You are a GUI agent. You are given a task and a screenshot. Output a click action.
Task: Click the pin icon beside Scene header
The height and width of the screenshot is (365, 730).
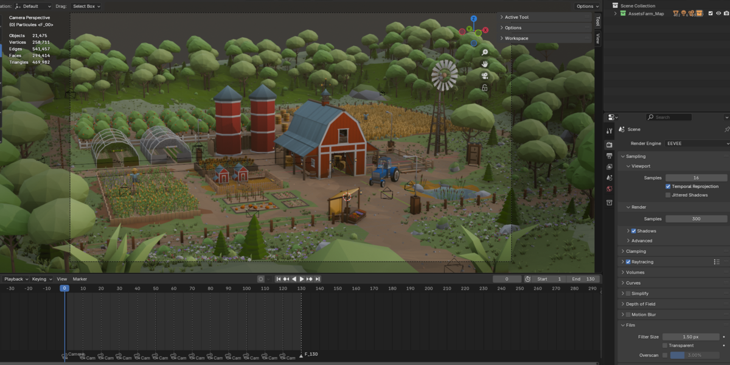726,130
